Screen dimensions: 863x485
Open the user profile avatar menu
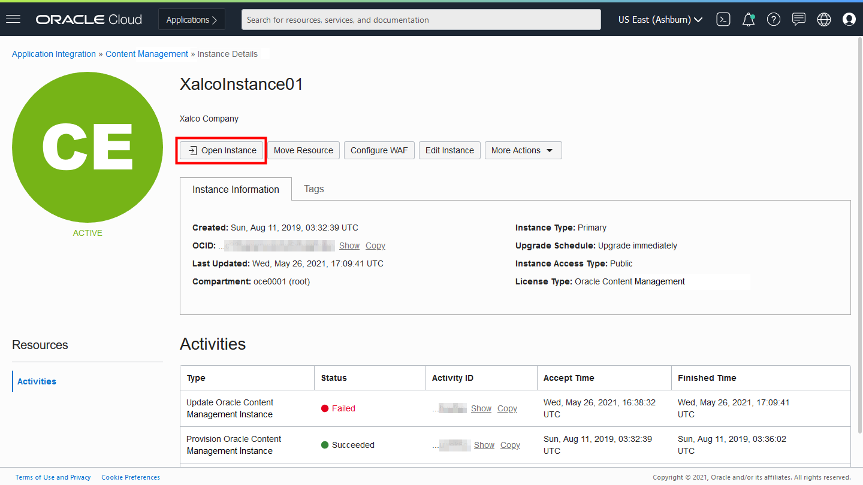(849, 20)
